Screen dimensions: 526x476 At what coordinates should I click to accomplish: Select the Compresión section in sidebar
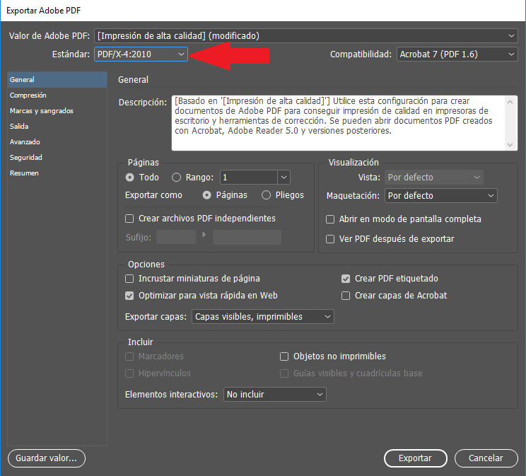28,95
